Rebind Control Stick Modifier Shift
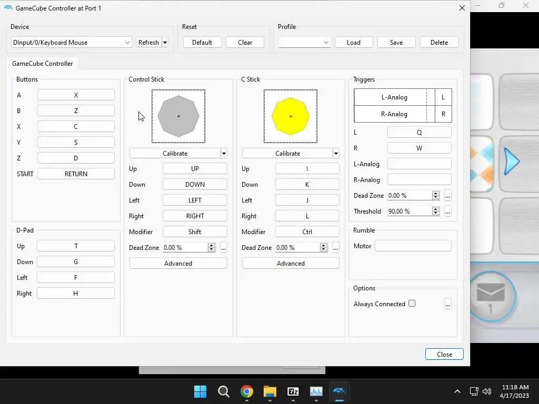This screenshot has width=539, height=404. (195, 232)
